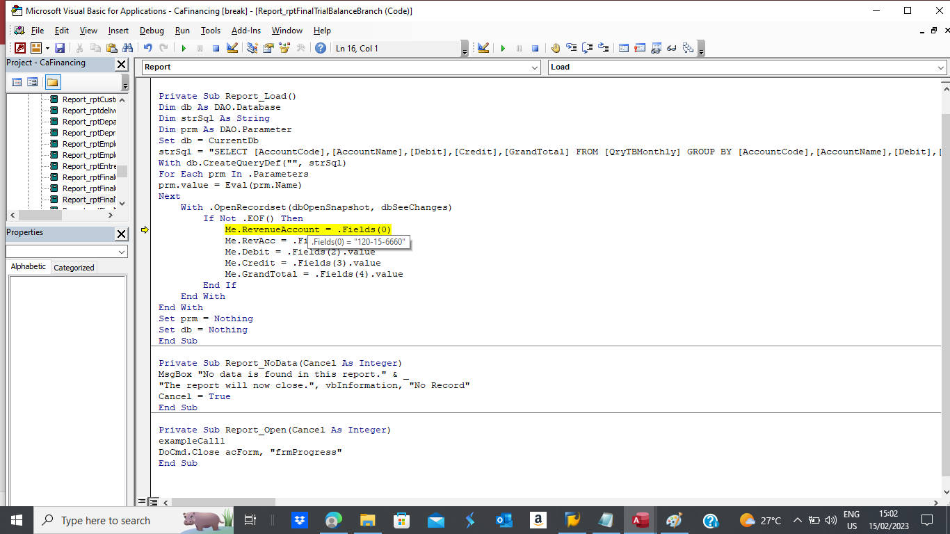Open the Properties Window toolbar icon
This screenshot has width=950, height=534.
pyautogui.click(x=268, y=48)
